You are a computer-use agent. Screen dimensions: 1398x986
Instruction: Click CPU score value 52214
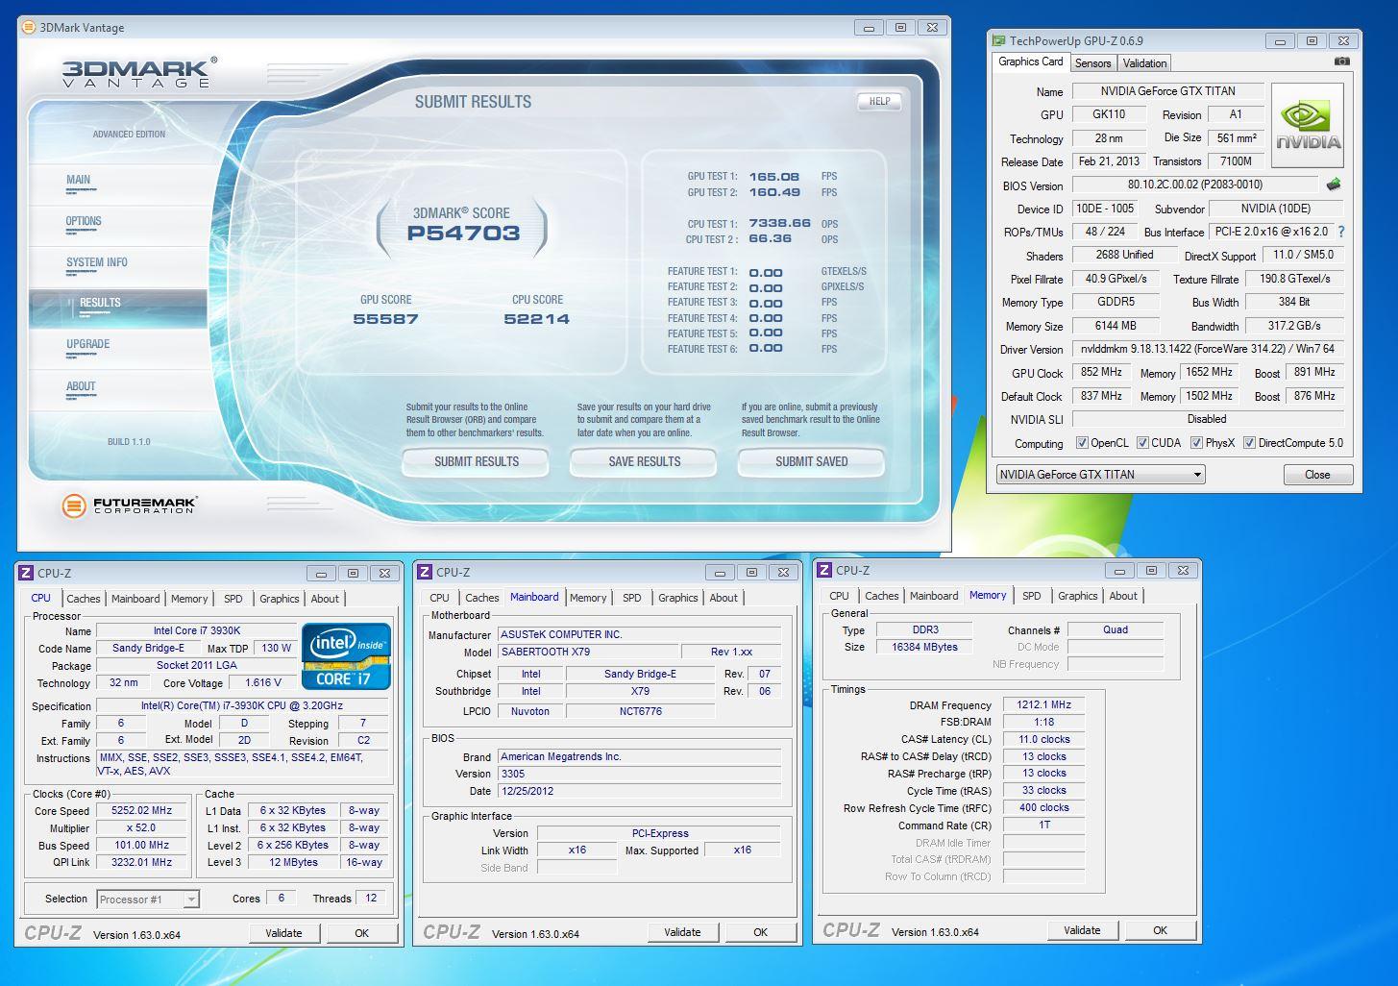[536, 319]
